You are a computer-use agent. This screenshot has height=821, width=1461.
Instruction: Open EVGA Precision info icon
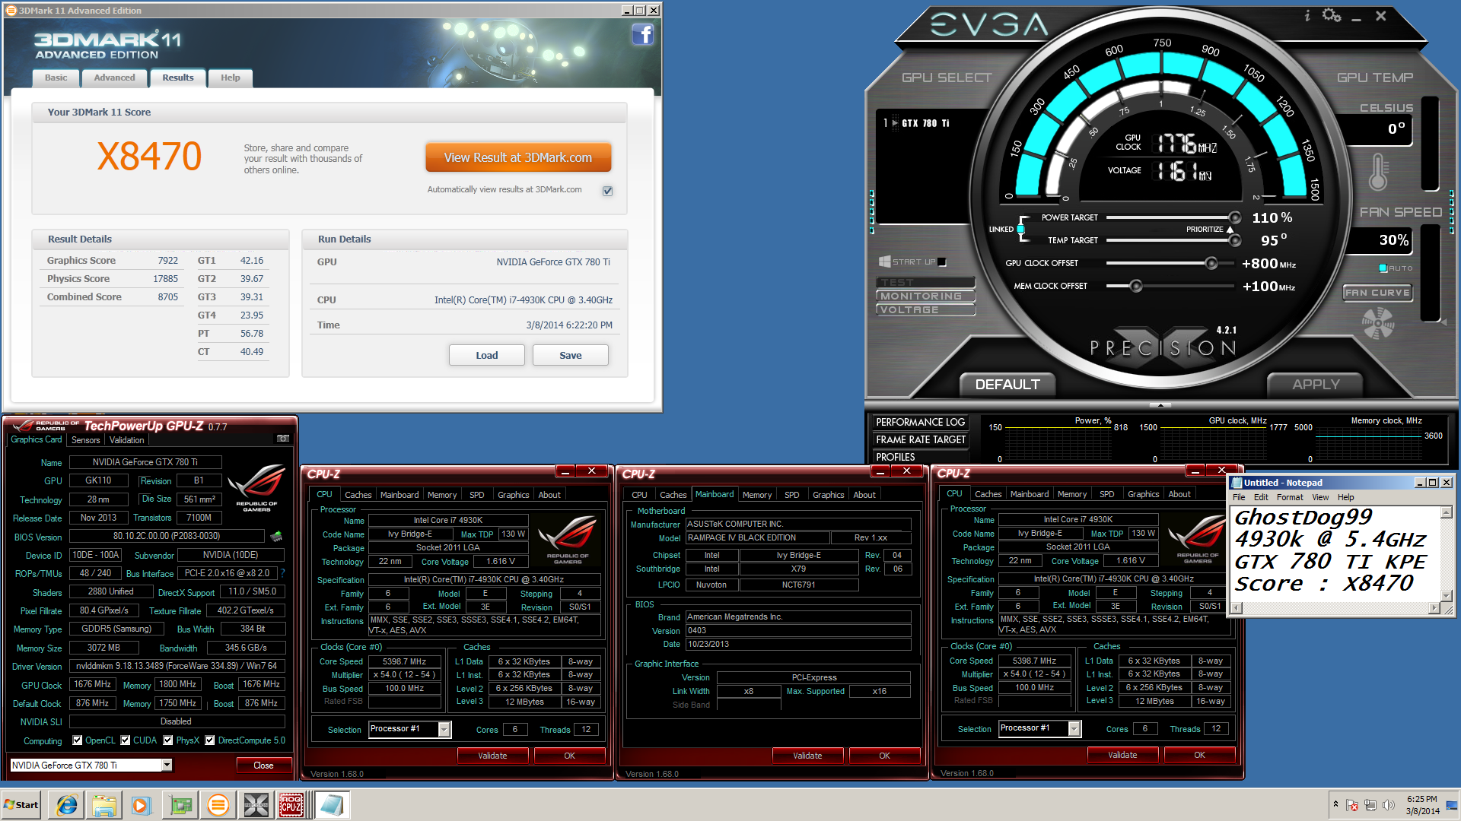click(x=1307, y=15)
